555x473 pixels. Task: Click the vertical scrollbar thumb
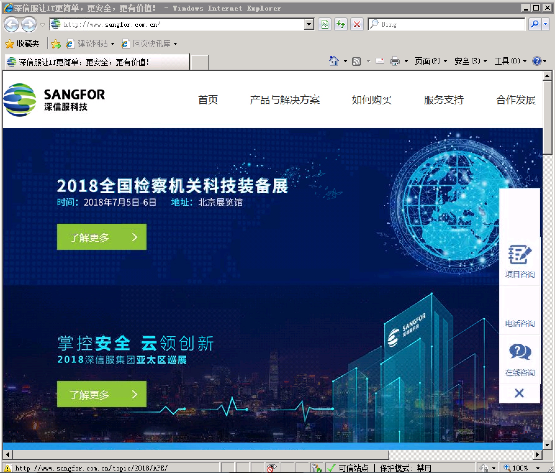[547, 117]
